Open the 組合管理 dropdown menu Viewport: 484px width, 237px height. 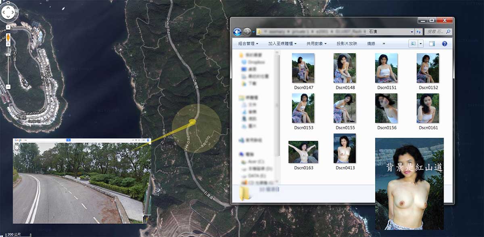[x=248, y=43]
